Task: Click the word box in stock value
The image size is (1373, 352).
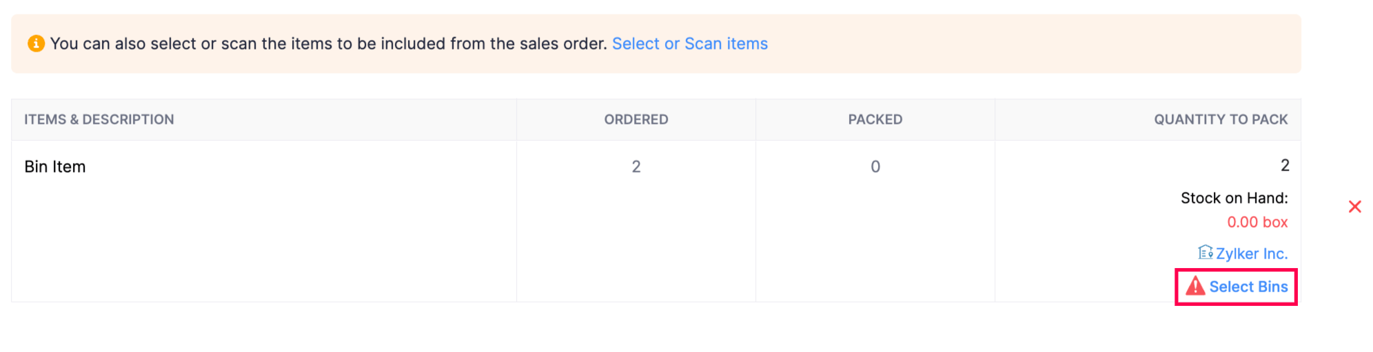Action: click(1275, 222)
